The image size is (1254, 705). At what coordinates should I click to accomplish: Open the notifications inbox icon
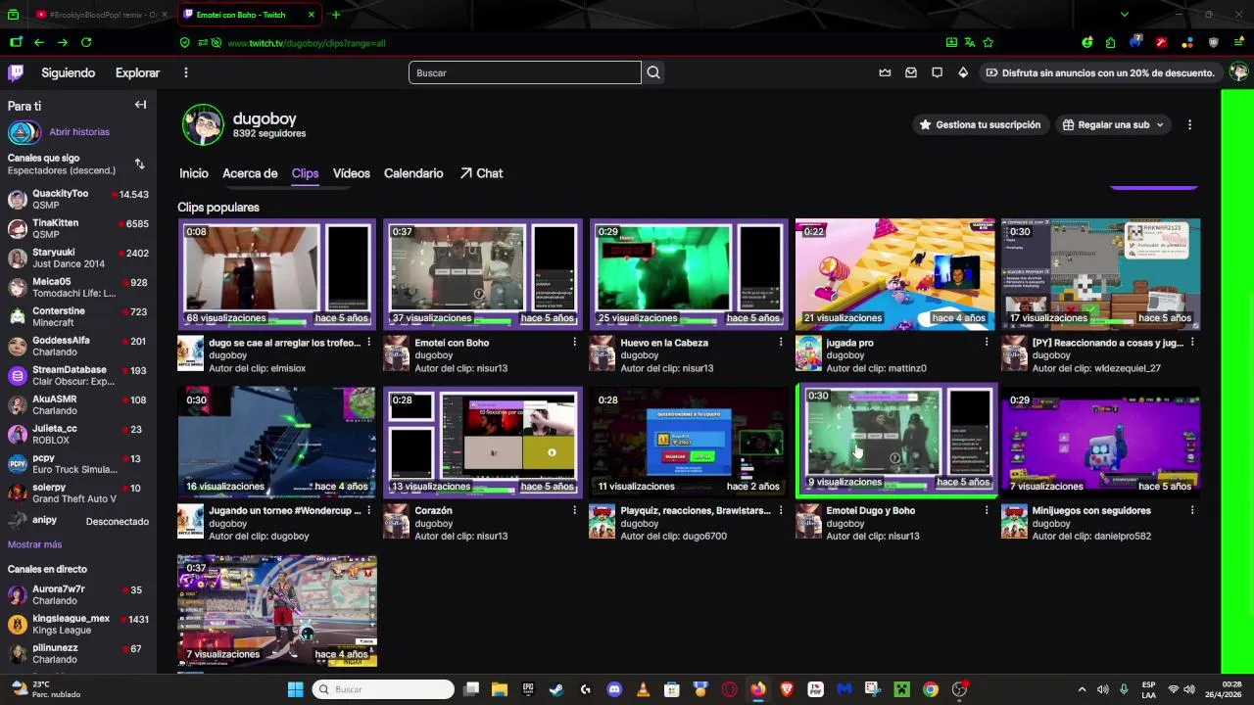911,72
